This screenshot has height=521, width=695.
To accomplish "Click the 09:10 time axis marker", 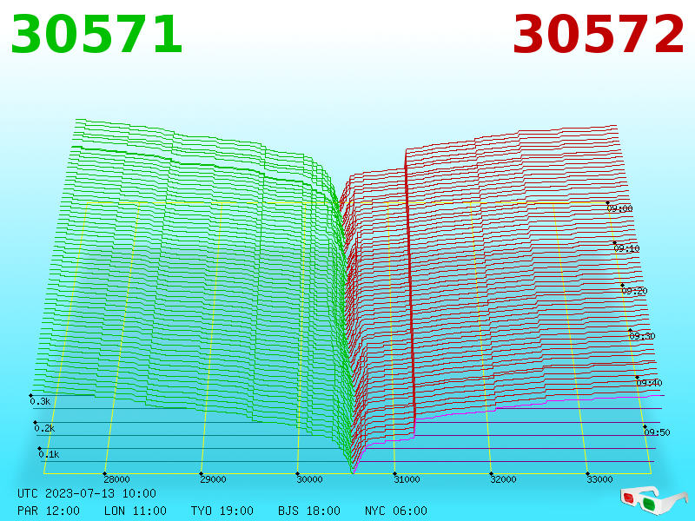I will (x=626, y=248).
